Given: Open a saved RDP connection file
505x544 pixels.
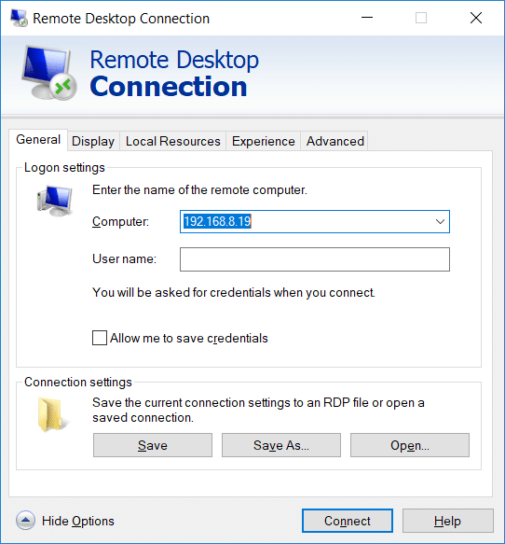Looking at the screenshot, I should point(410,445).
